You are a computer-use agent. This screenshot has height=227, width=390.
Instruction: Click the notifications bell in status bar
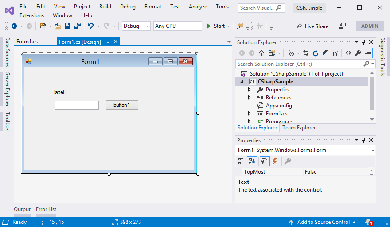[x=369, y=222]
